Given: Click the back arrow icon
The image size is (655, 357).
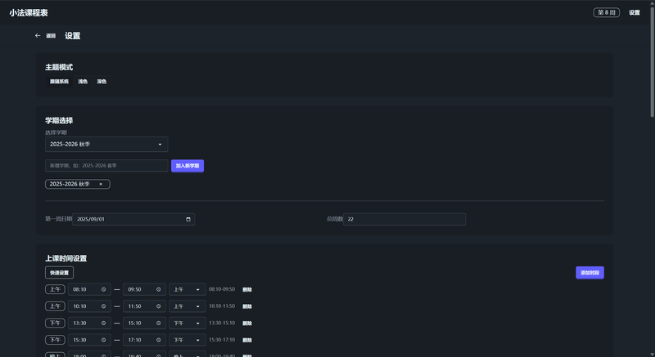Looking at the screenshot, I should pyautogui.click(x=38, y=36).
